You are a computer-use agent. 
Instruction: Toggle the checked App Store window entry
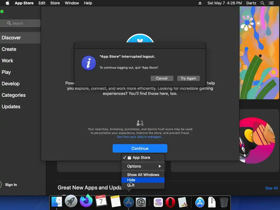click(143, 157)
